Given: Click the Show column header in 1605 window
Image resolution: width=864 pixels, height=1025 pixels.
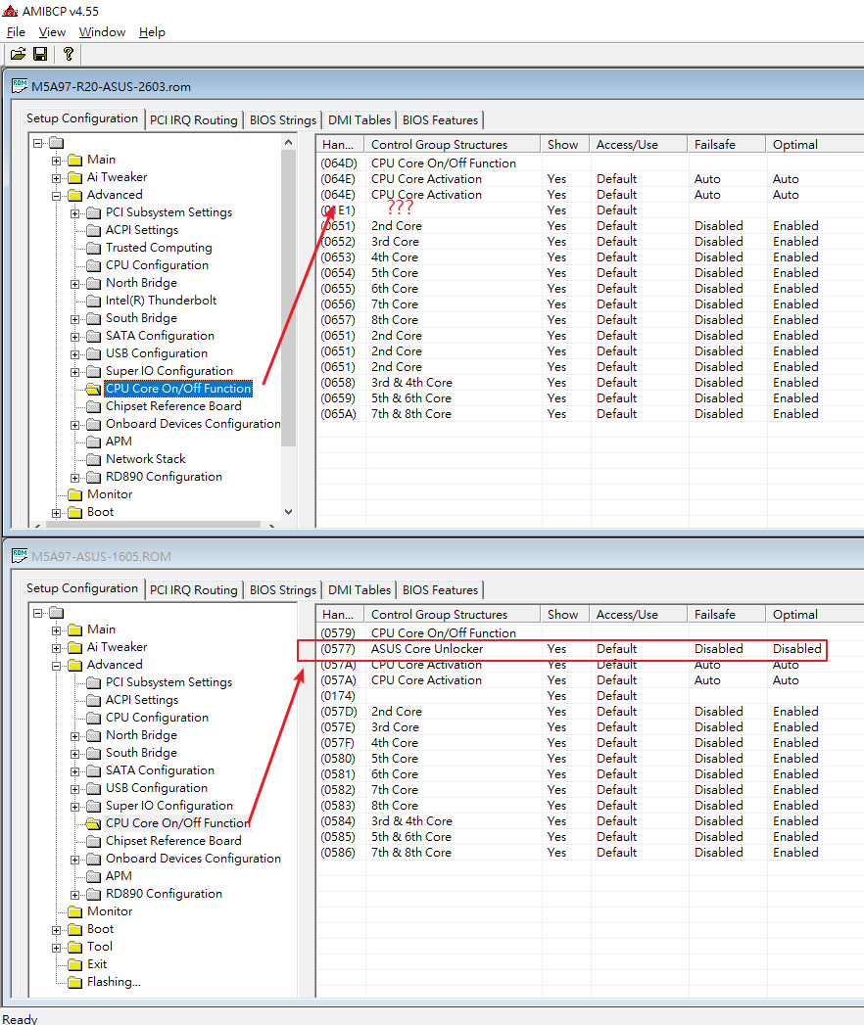Looking at the screenshot, I should pyautogui.click(x=564, y=615).
